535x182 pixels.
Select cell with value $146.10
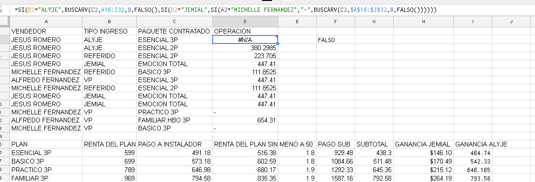(423, 153)
